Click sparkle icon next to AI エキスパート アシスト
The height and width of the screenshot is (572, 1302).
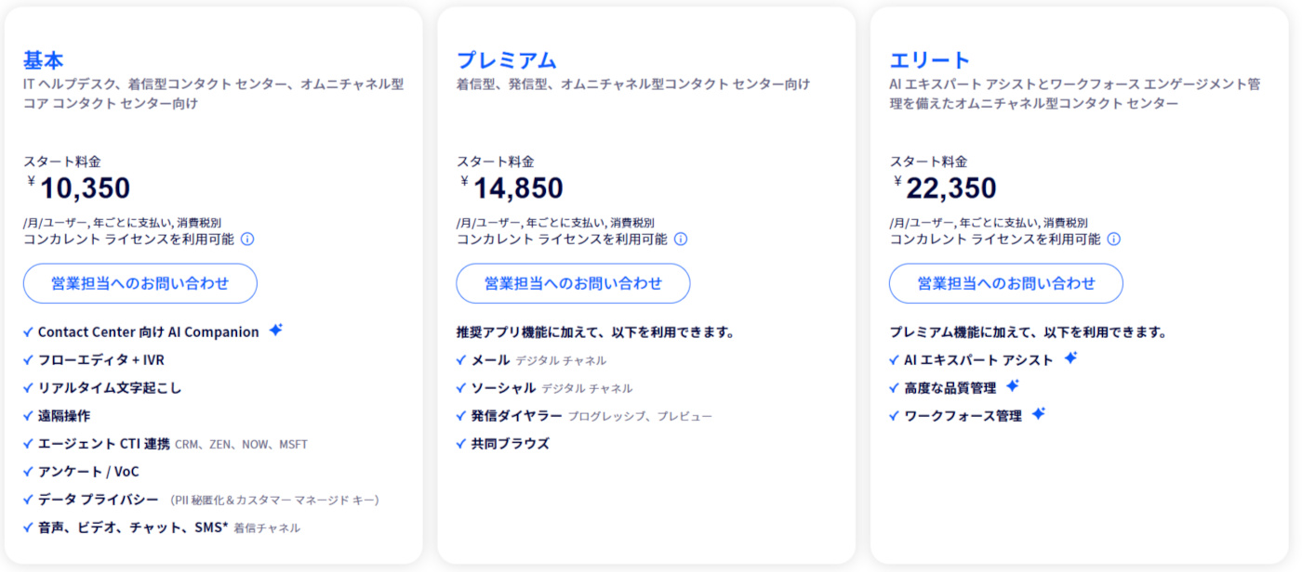pyautogui.click(x=1070, y=357)
